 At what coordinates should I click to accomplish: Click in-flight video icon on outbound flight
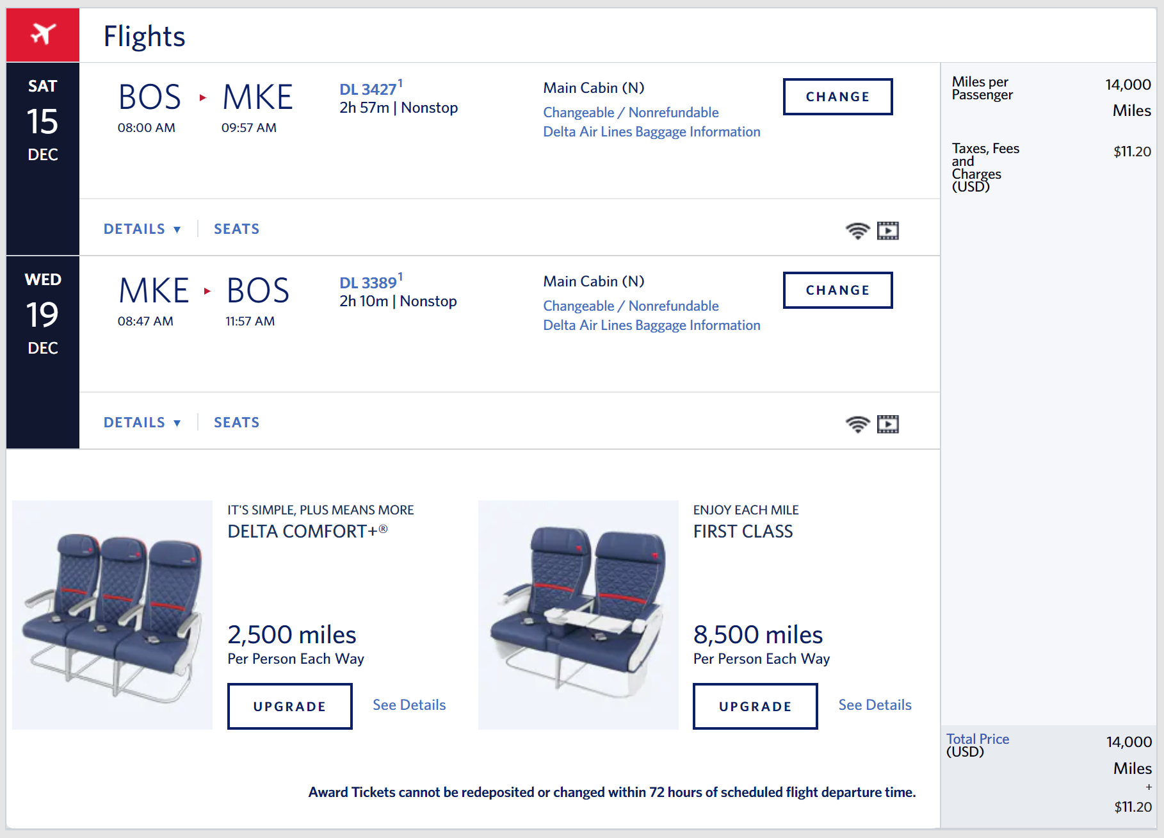887,231
